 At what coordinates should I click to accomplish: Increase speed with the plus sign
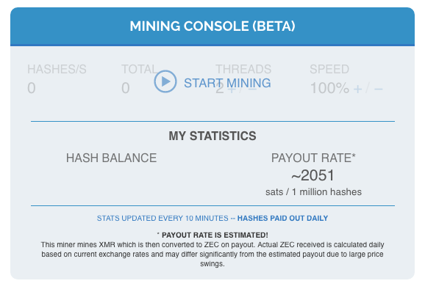358,89
